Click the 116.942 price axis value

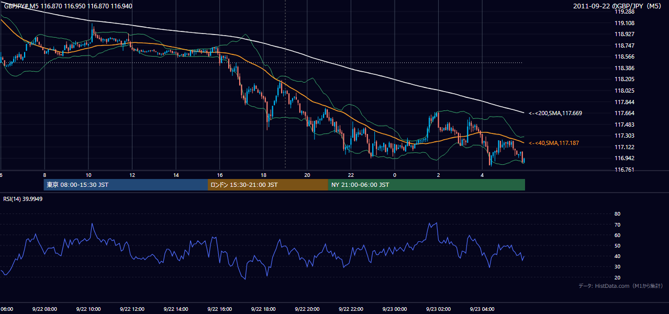624,158
